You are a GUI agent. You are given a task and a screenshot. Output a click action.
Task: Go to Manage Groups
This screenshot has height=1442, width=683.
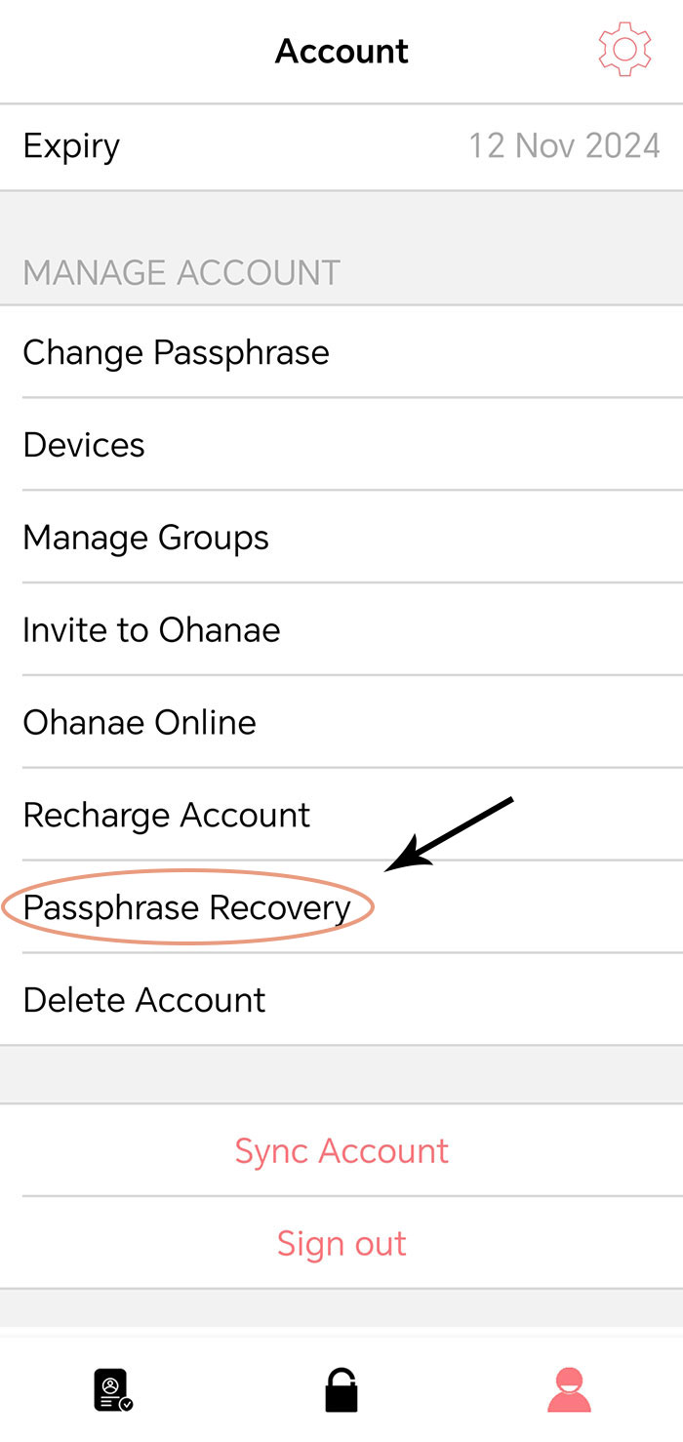coord(341,538)
